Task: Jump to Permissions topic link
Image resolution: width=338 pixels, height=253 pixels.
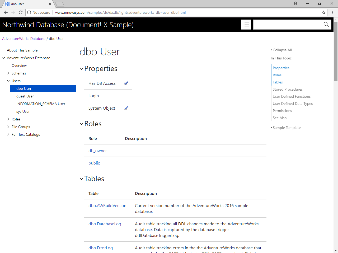Action: [282, 111]
